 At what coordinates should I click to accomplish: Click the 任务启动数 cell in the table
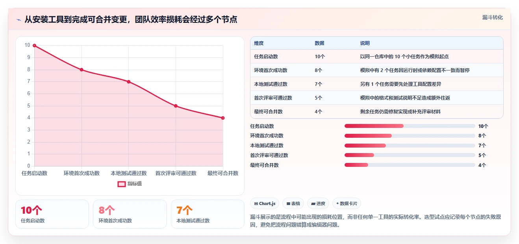tap(266, 57)
